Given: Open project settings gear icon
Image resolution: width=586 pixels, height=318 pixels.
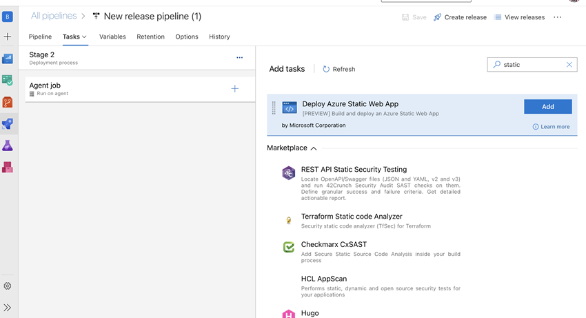Looking at the screenshot, I should pos(8,286).
